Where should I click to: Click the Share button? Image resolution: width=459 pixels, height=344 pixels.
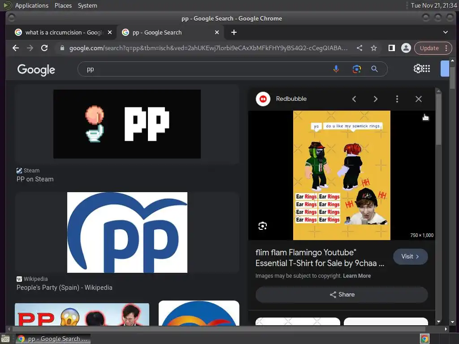coord(342,295)
